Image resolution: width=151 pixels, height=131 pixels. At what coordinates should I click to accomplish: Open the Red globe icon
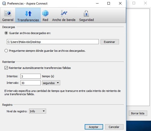(x=45, y=13)
